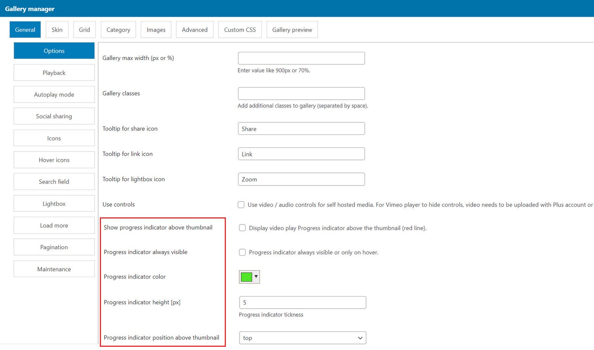
Task: Toggle Progress indicator always visible checkbox
Action: pos(242,252)
